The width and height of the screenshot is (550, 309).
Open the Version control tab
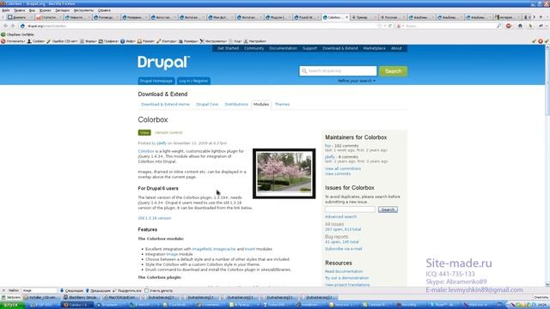(x=168, y=132)
